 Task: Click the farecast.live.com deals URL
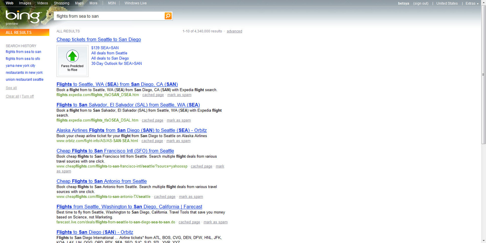(116, 222)
